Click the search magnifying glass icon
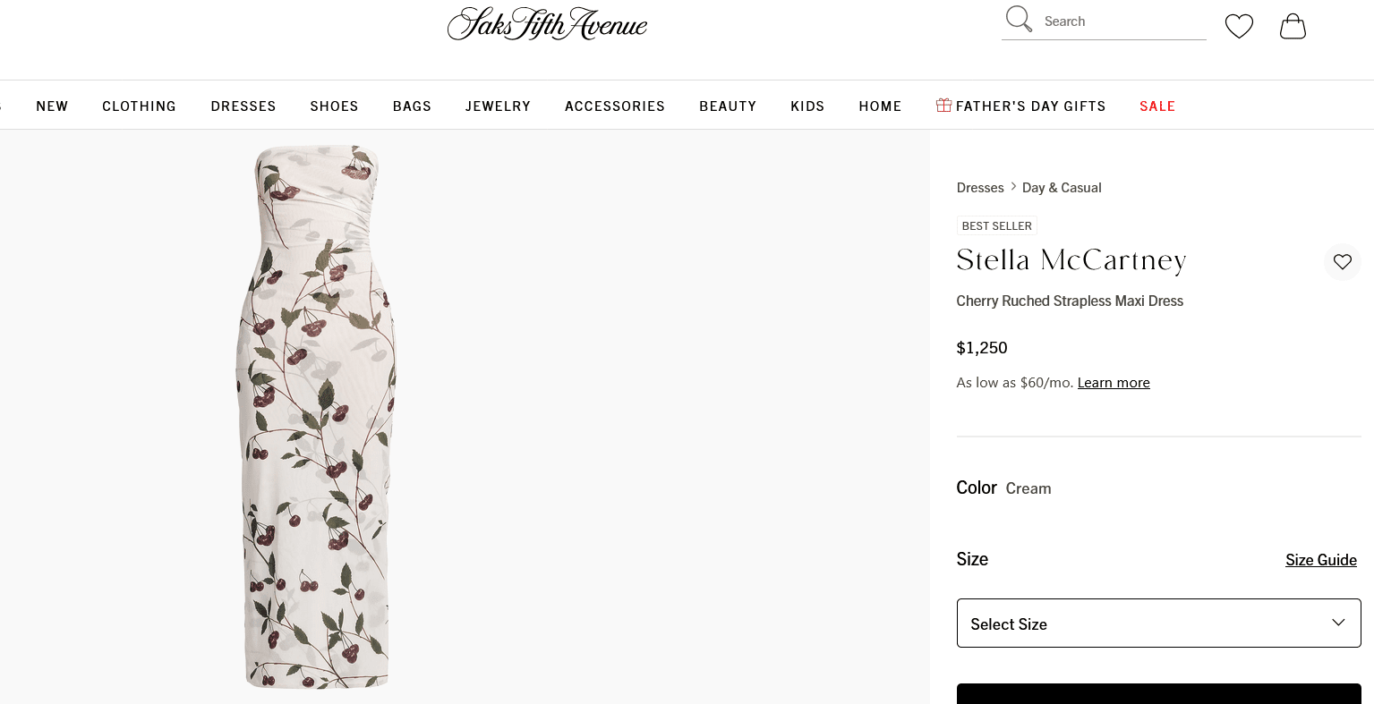Viewport: 1374px width, 704px height. click(x=1019, y=19)
